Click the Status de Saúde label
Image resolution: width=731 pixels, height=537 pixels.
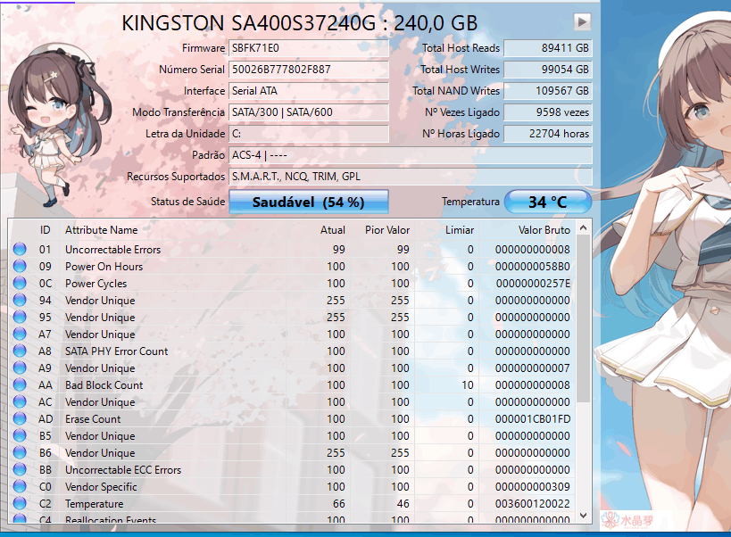click(187, 202)
